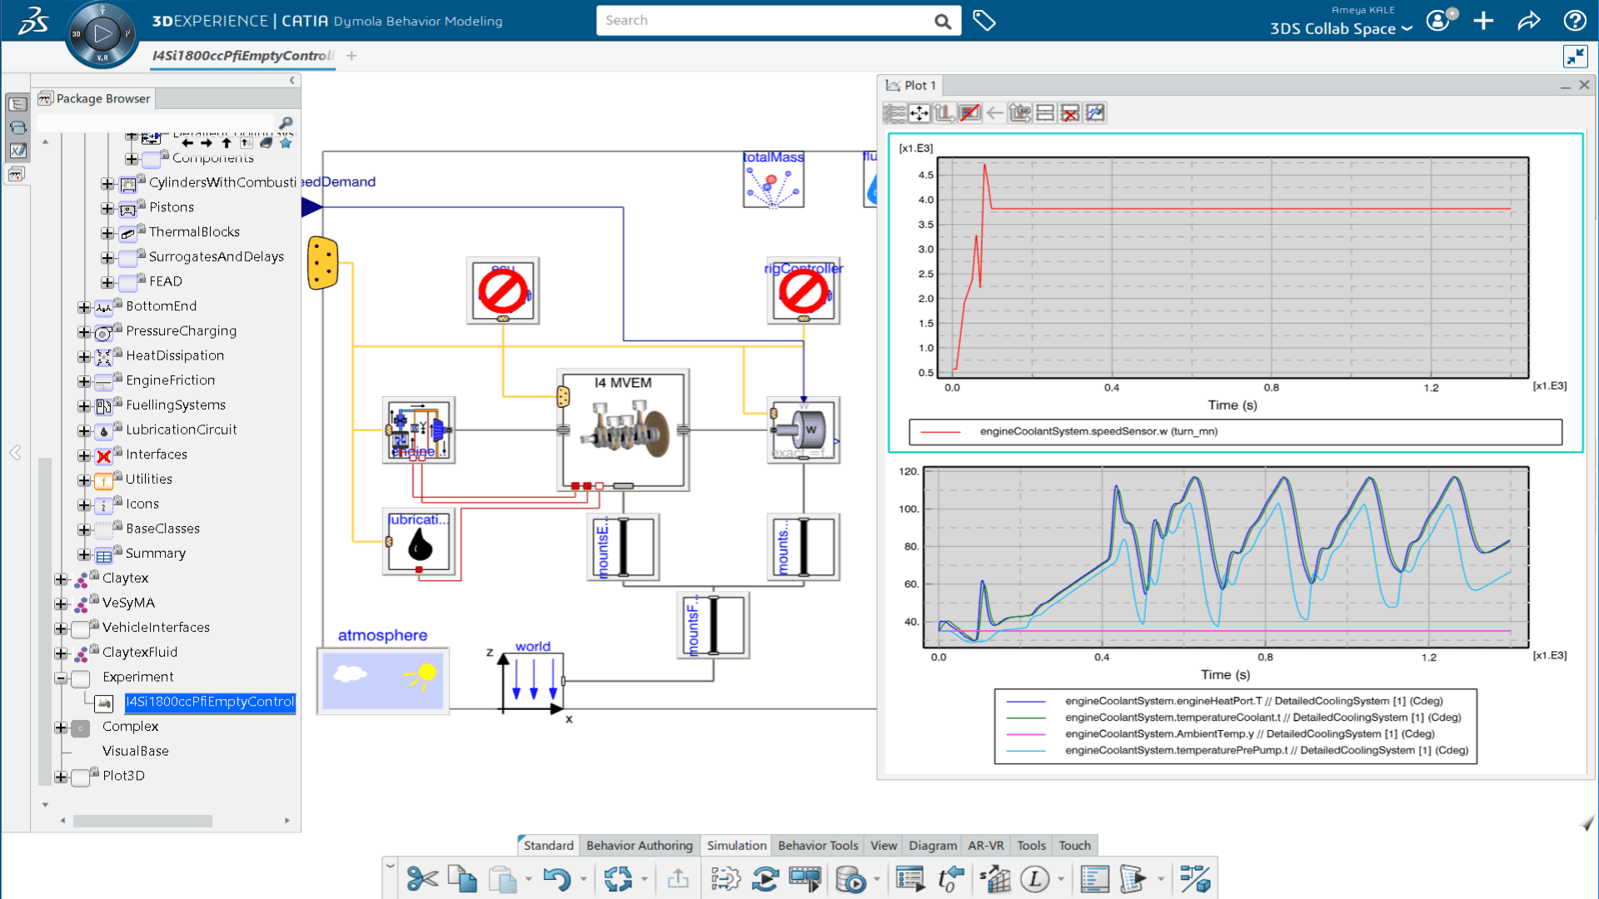
Task: Switch to Behavior Tools tab
Action: pos(818,846)
